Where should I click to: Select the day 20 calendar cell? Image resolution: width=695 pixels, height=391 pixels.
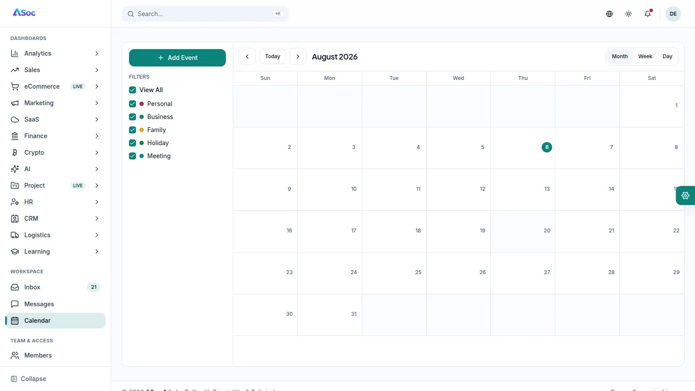pyautogui.click(x=523, y=232)
